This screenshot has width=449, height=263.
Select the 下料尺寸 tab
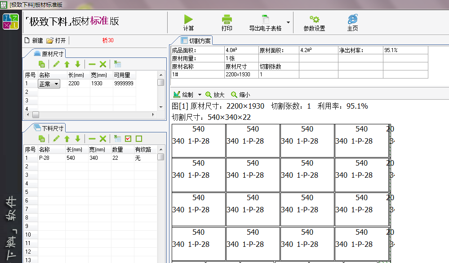point(49,128)
